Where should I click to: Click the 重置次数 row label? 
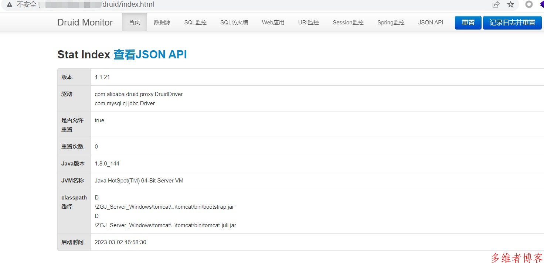(x=72, y=147)
